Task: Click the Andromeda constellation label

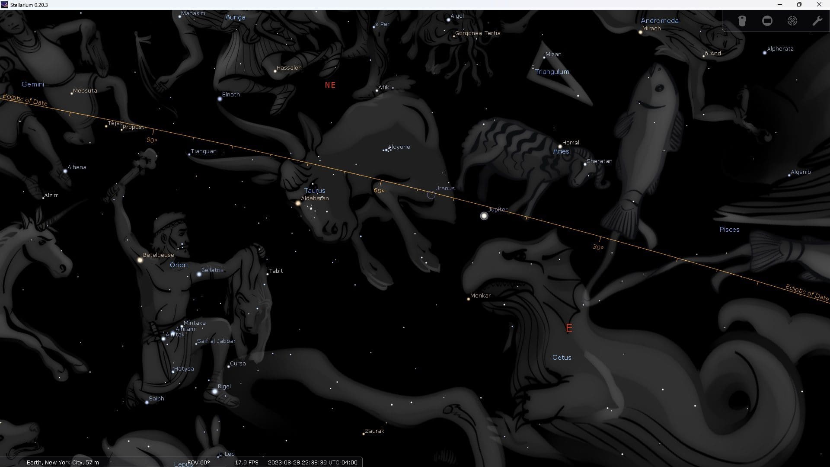Action: (659, 21)
